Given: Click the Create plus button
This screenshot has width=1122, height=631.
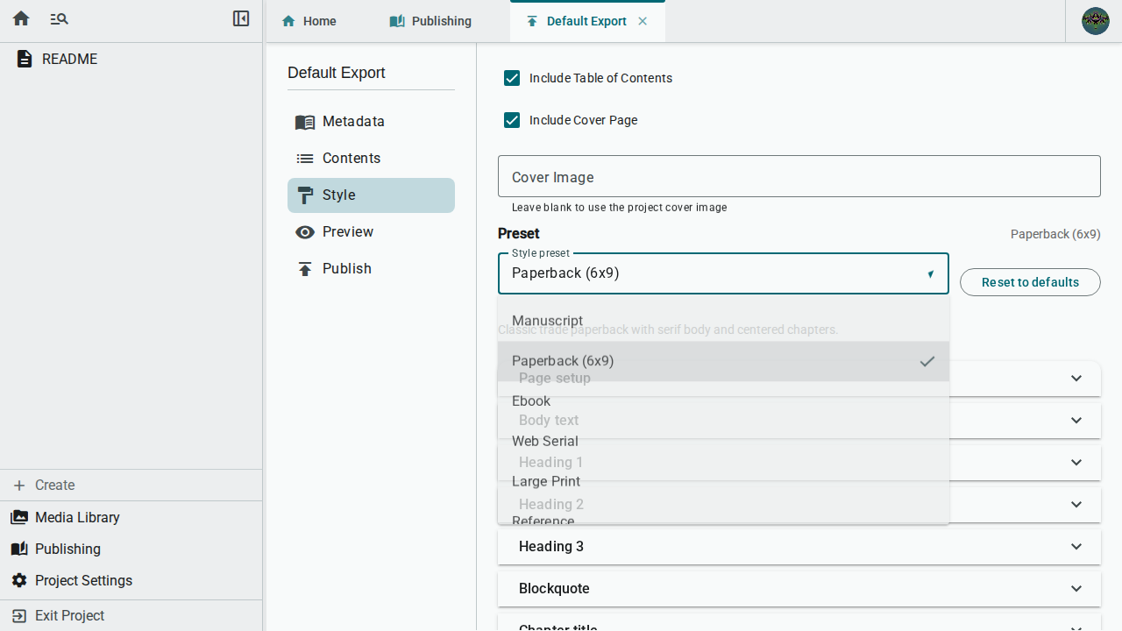Looking at the screenshot, I should 131,485.
